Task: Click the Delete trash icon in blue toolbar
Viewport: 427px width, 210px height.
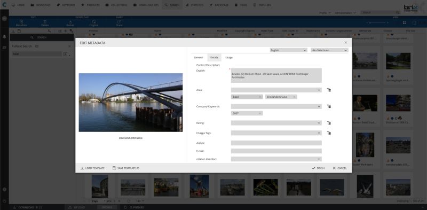Action: tap(45, 22)
